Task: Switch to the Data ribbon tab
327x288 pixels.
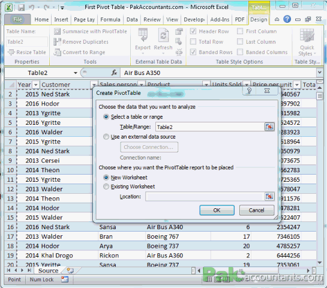Action: pyautogui.click(x=132, y=20)
